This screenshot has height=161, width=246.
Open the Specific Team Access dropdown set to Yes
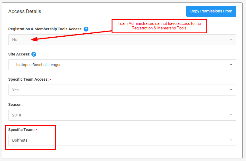click(122, 90)
